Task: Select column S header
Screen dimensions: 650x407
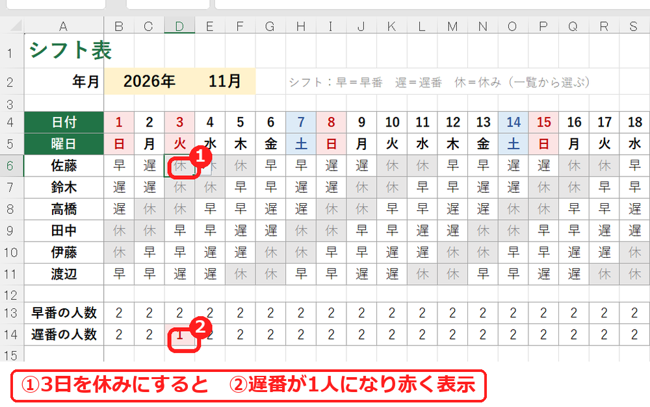Action: [634, 26]
